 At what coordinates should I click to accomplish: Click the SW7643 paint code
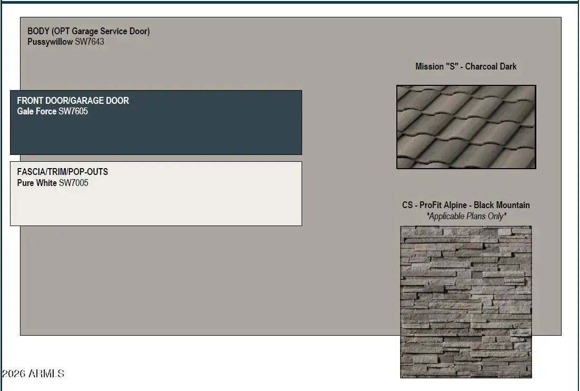[89, 42]
